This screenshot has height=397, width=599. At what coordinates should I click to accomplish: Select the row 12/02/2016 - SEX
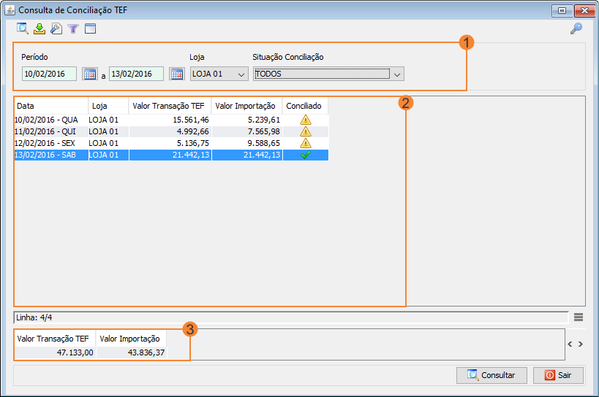click(171, 143)
